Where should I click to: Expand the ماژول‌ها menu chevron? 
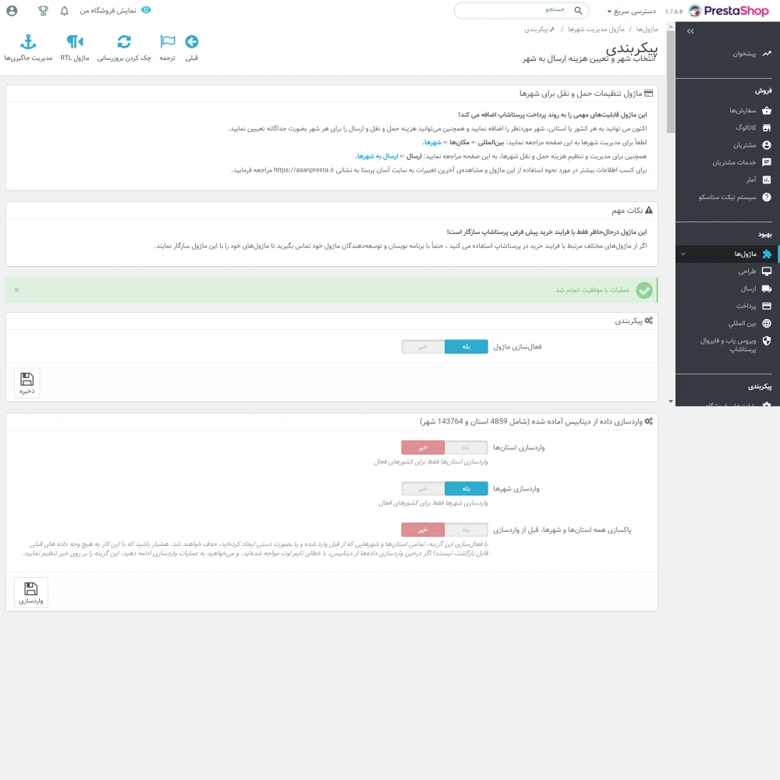coord(683,253)
